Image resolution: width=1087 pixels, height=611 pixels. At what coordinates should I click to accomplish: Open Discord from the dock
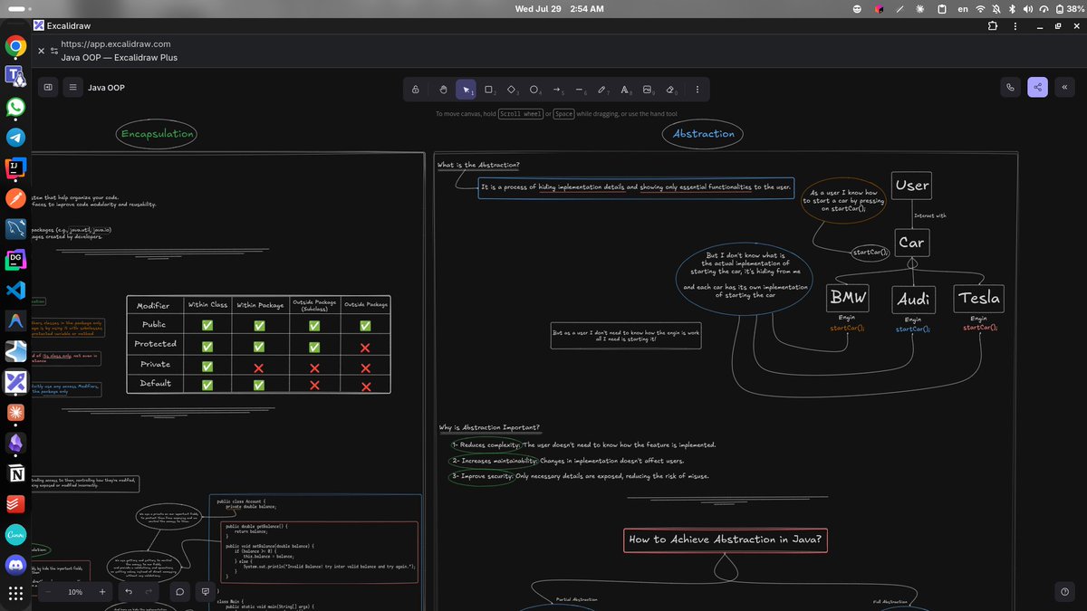click(15, 566)
